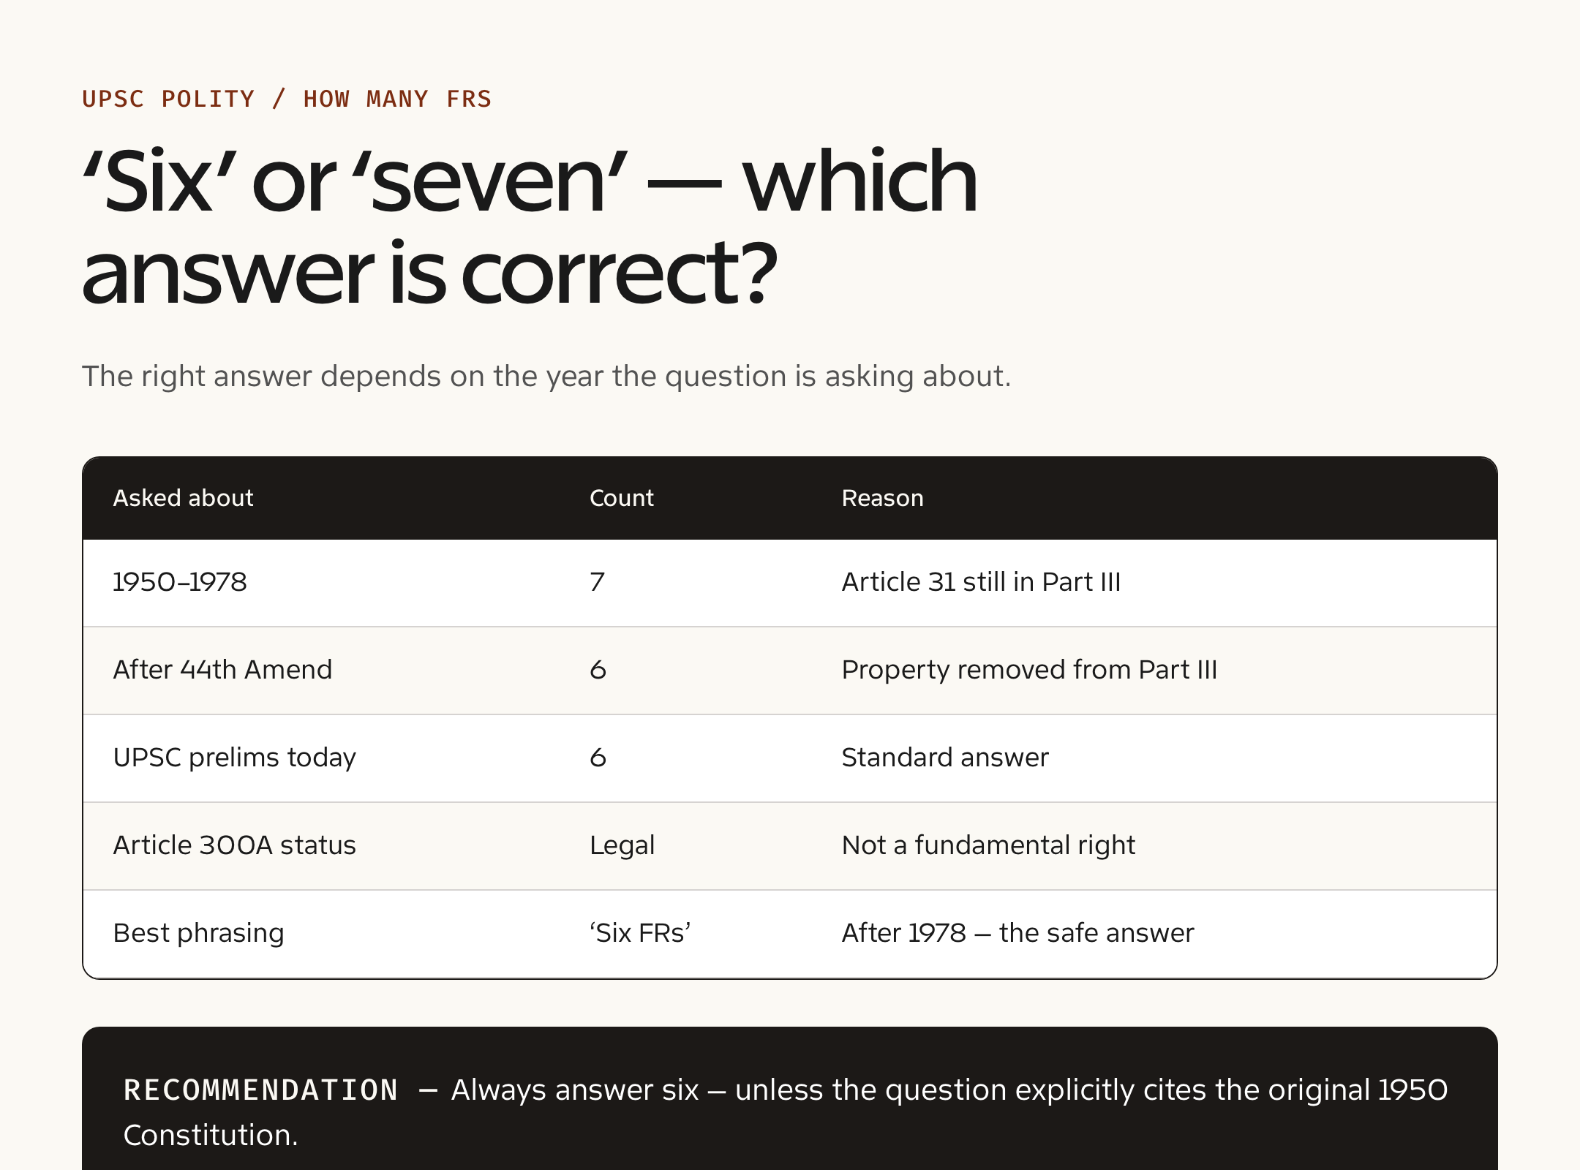Click 'After 1978 — the safe answer' cell
This screenshot has height=1170, width=1580.
coord(1017,933)
